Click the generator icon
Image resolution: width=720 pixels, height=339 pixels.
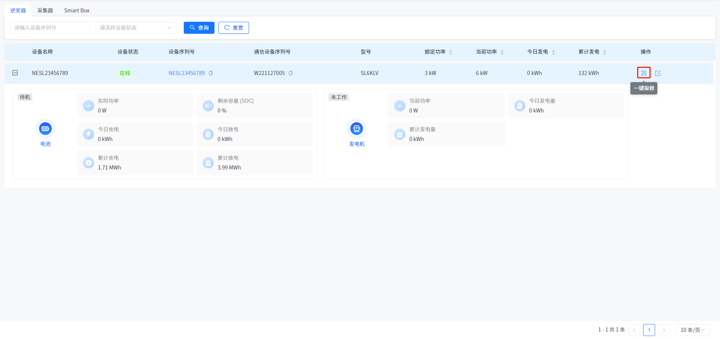coord(356,129)
